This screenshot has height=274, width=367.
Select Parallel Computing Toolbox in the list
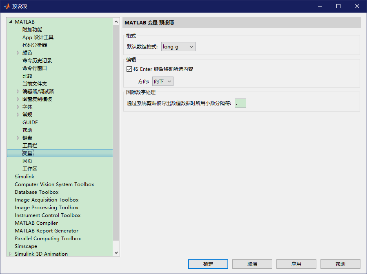pyautogui.click(x=47, y=238)
